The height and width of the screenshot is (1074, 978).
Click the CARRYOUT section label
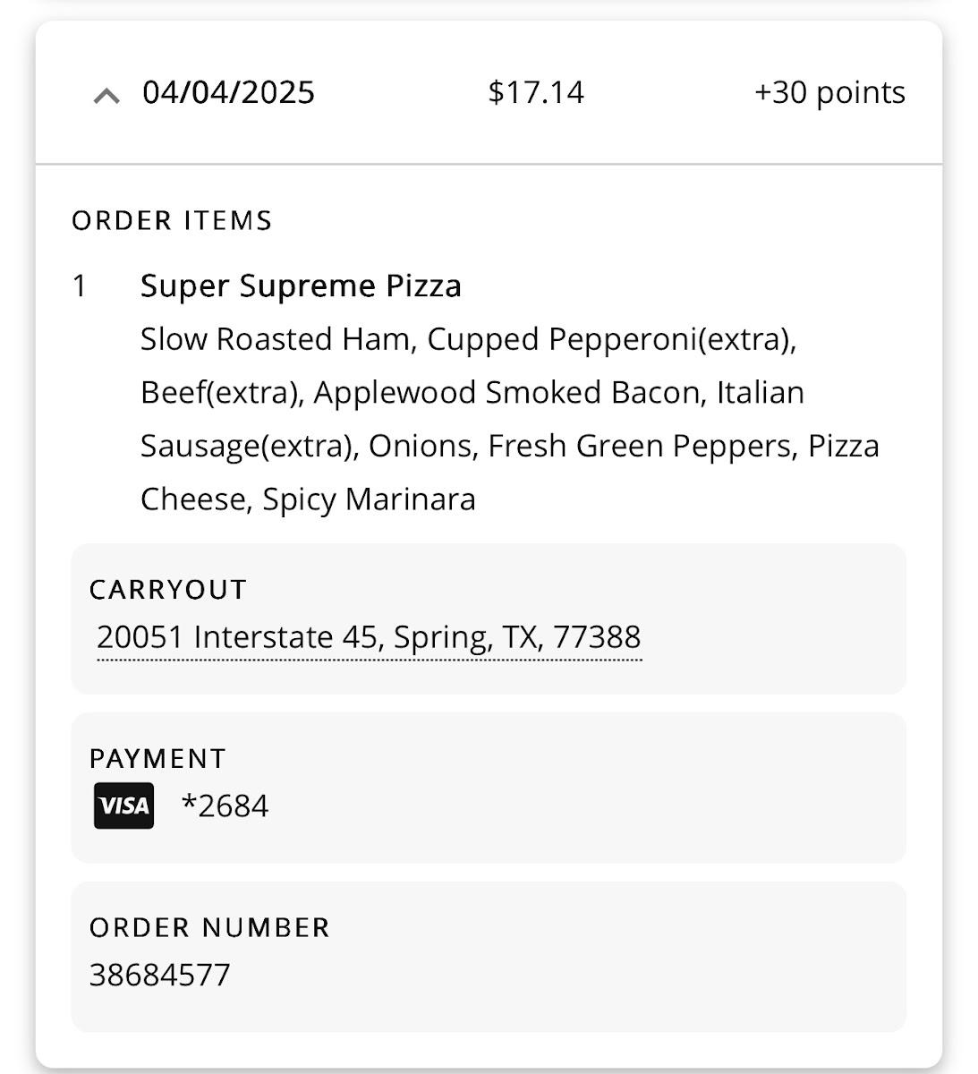pyautogui.click(x=168, y=590)
